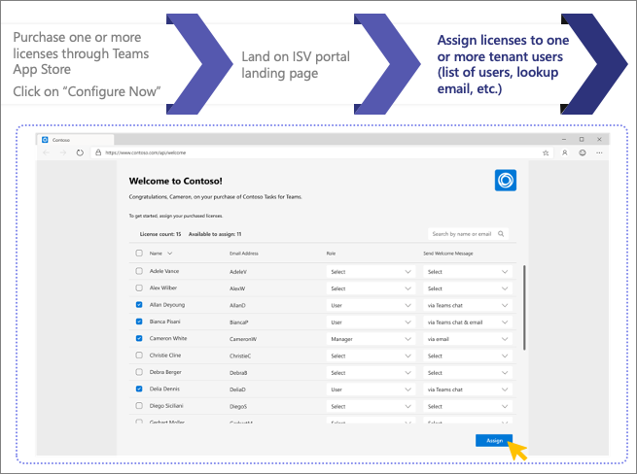
Task: Click the favorites star icon
Action: [x=546, y=153]
